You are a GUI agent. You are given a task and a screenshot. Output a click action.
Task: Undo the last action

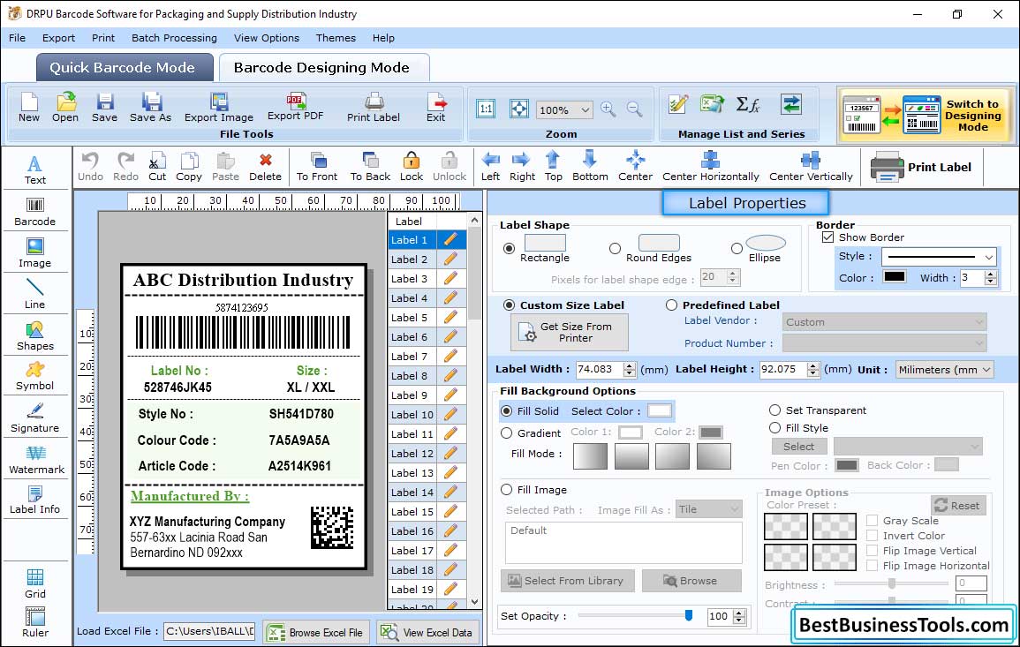(x=90, y=167)
